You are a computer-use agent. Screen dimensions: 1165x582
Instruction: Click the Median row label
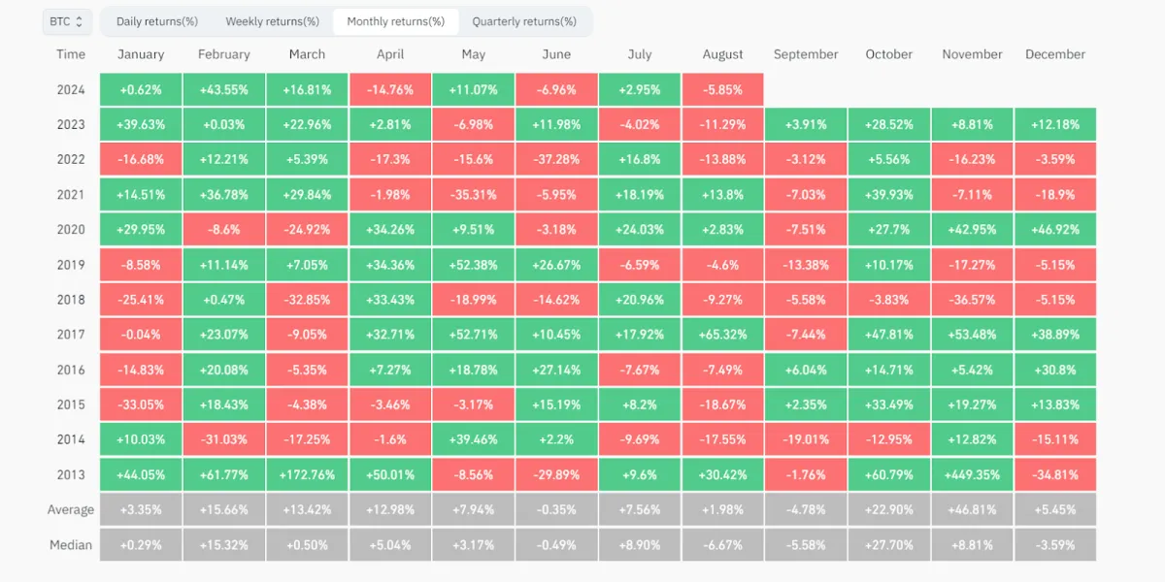click(x=71, y=545)
